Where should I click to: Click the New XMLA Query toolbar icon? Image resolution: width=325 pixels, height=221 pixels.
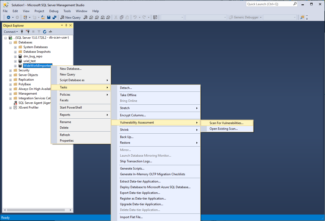[103, 17]
